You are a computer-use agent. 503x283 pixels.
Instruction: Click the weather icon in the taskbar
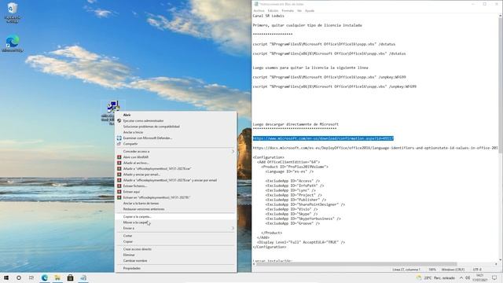[418, 277]
